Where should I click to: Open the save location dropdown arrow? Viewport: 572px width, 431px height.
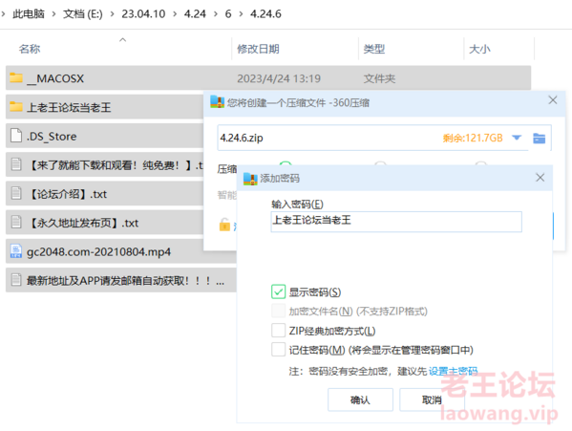(517, 138)
